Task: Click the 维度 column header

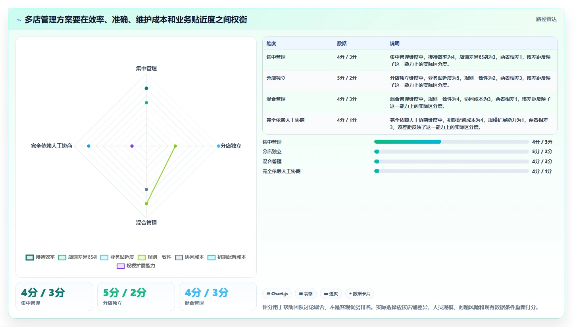Action: pyautogui.click(x=271, y=43)
